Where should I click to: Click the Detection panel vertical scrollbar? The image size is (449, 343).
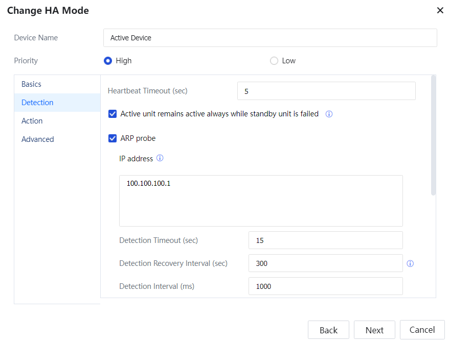tap(434, 135)
